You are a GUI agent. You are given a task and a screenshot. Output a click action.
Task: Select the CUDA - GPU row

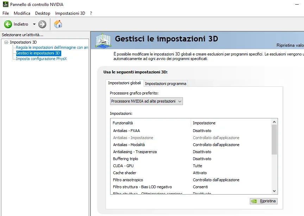191,166
